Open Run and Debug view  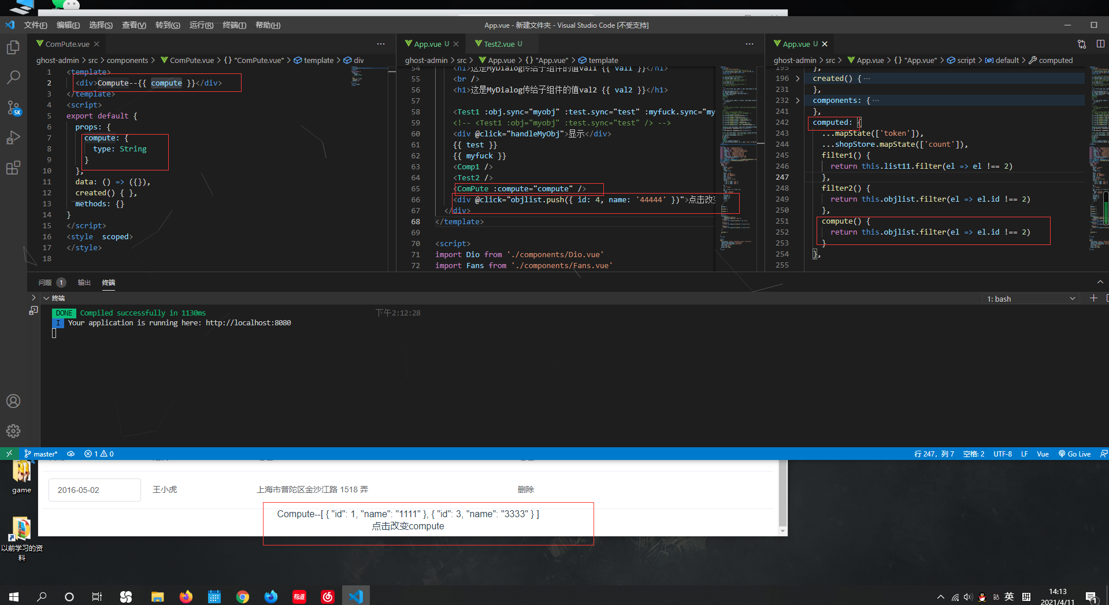point(13,138)
